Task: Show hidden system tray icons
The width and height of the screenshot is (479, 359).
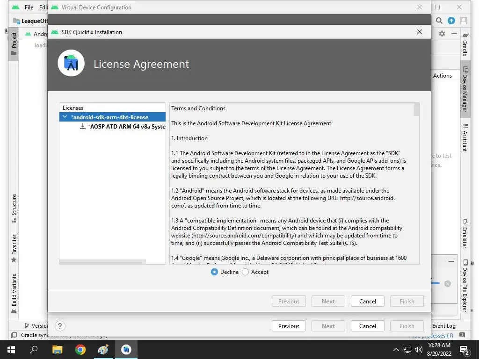Action: point(396,350)
